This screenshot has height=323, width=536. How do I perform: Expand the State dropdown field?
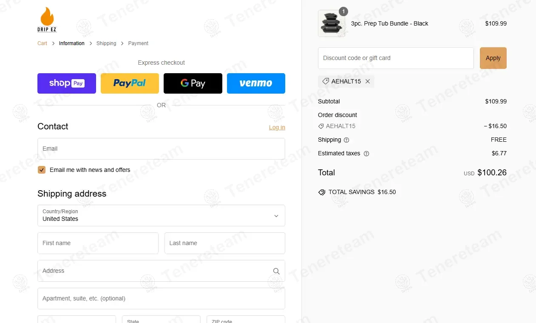coord(161,319)
